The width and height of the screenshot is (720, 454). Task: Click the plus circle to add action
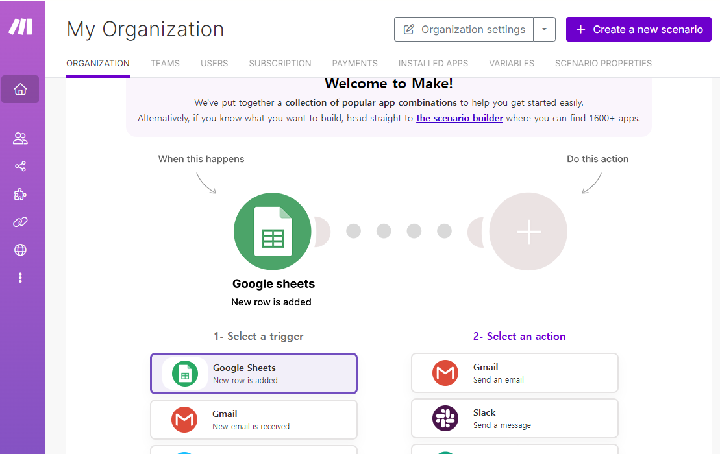[528, 231]
